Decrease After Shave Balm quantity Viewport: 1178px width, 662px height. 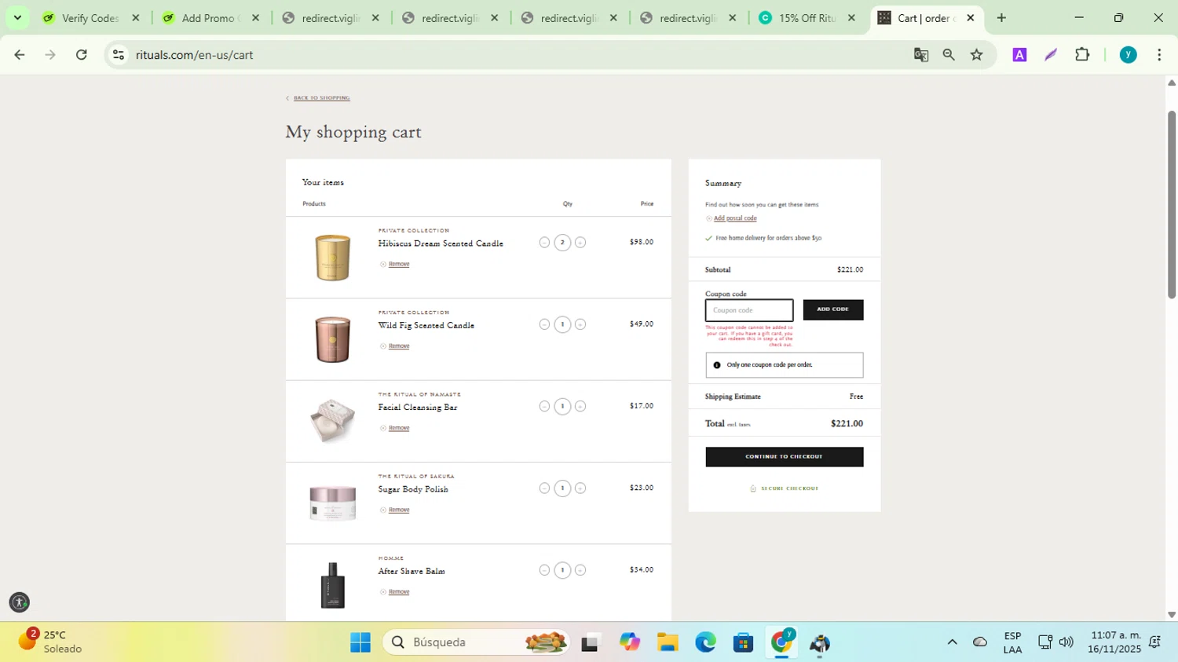pos(544,570)
